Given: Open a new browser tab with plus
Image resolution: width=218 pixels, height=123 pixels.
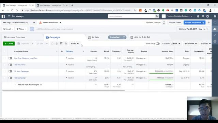Looking at the screenshot, I should pos(72,5).
